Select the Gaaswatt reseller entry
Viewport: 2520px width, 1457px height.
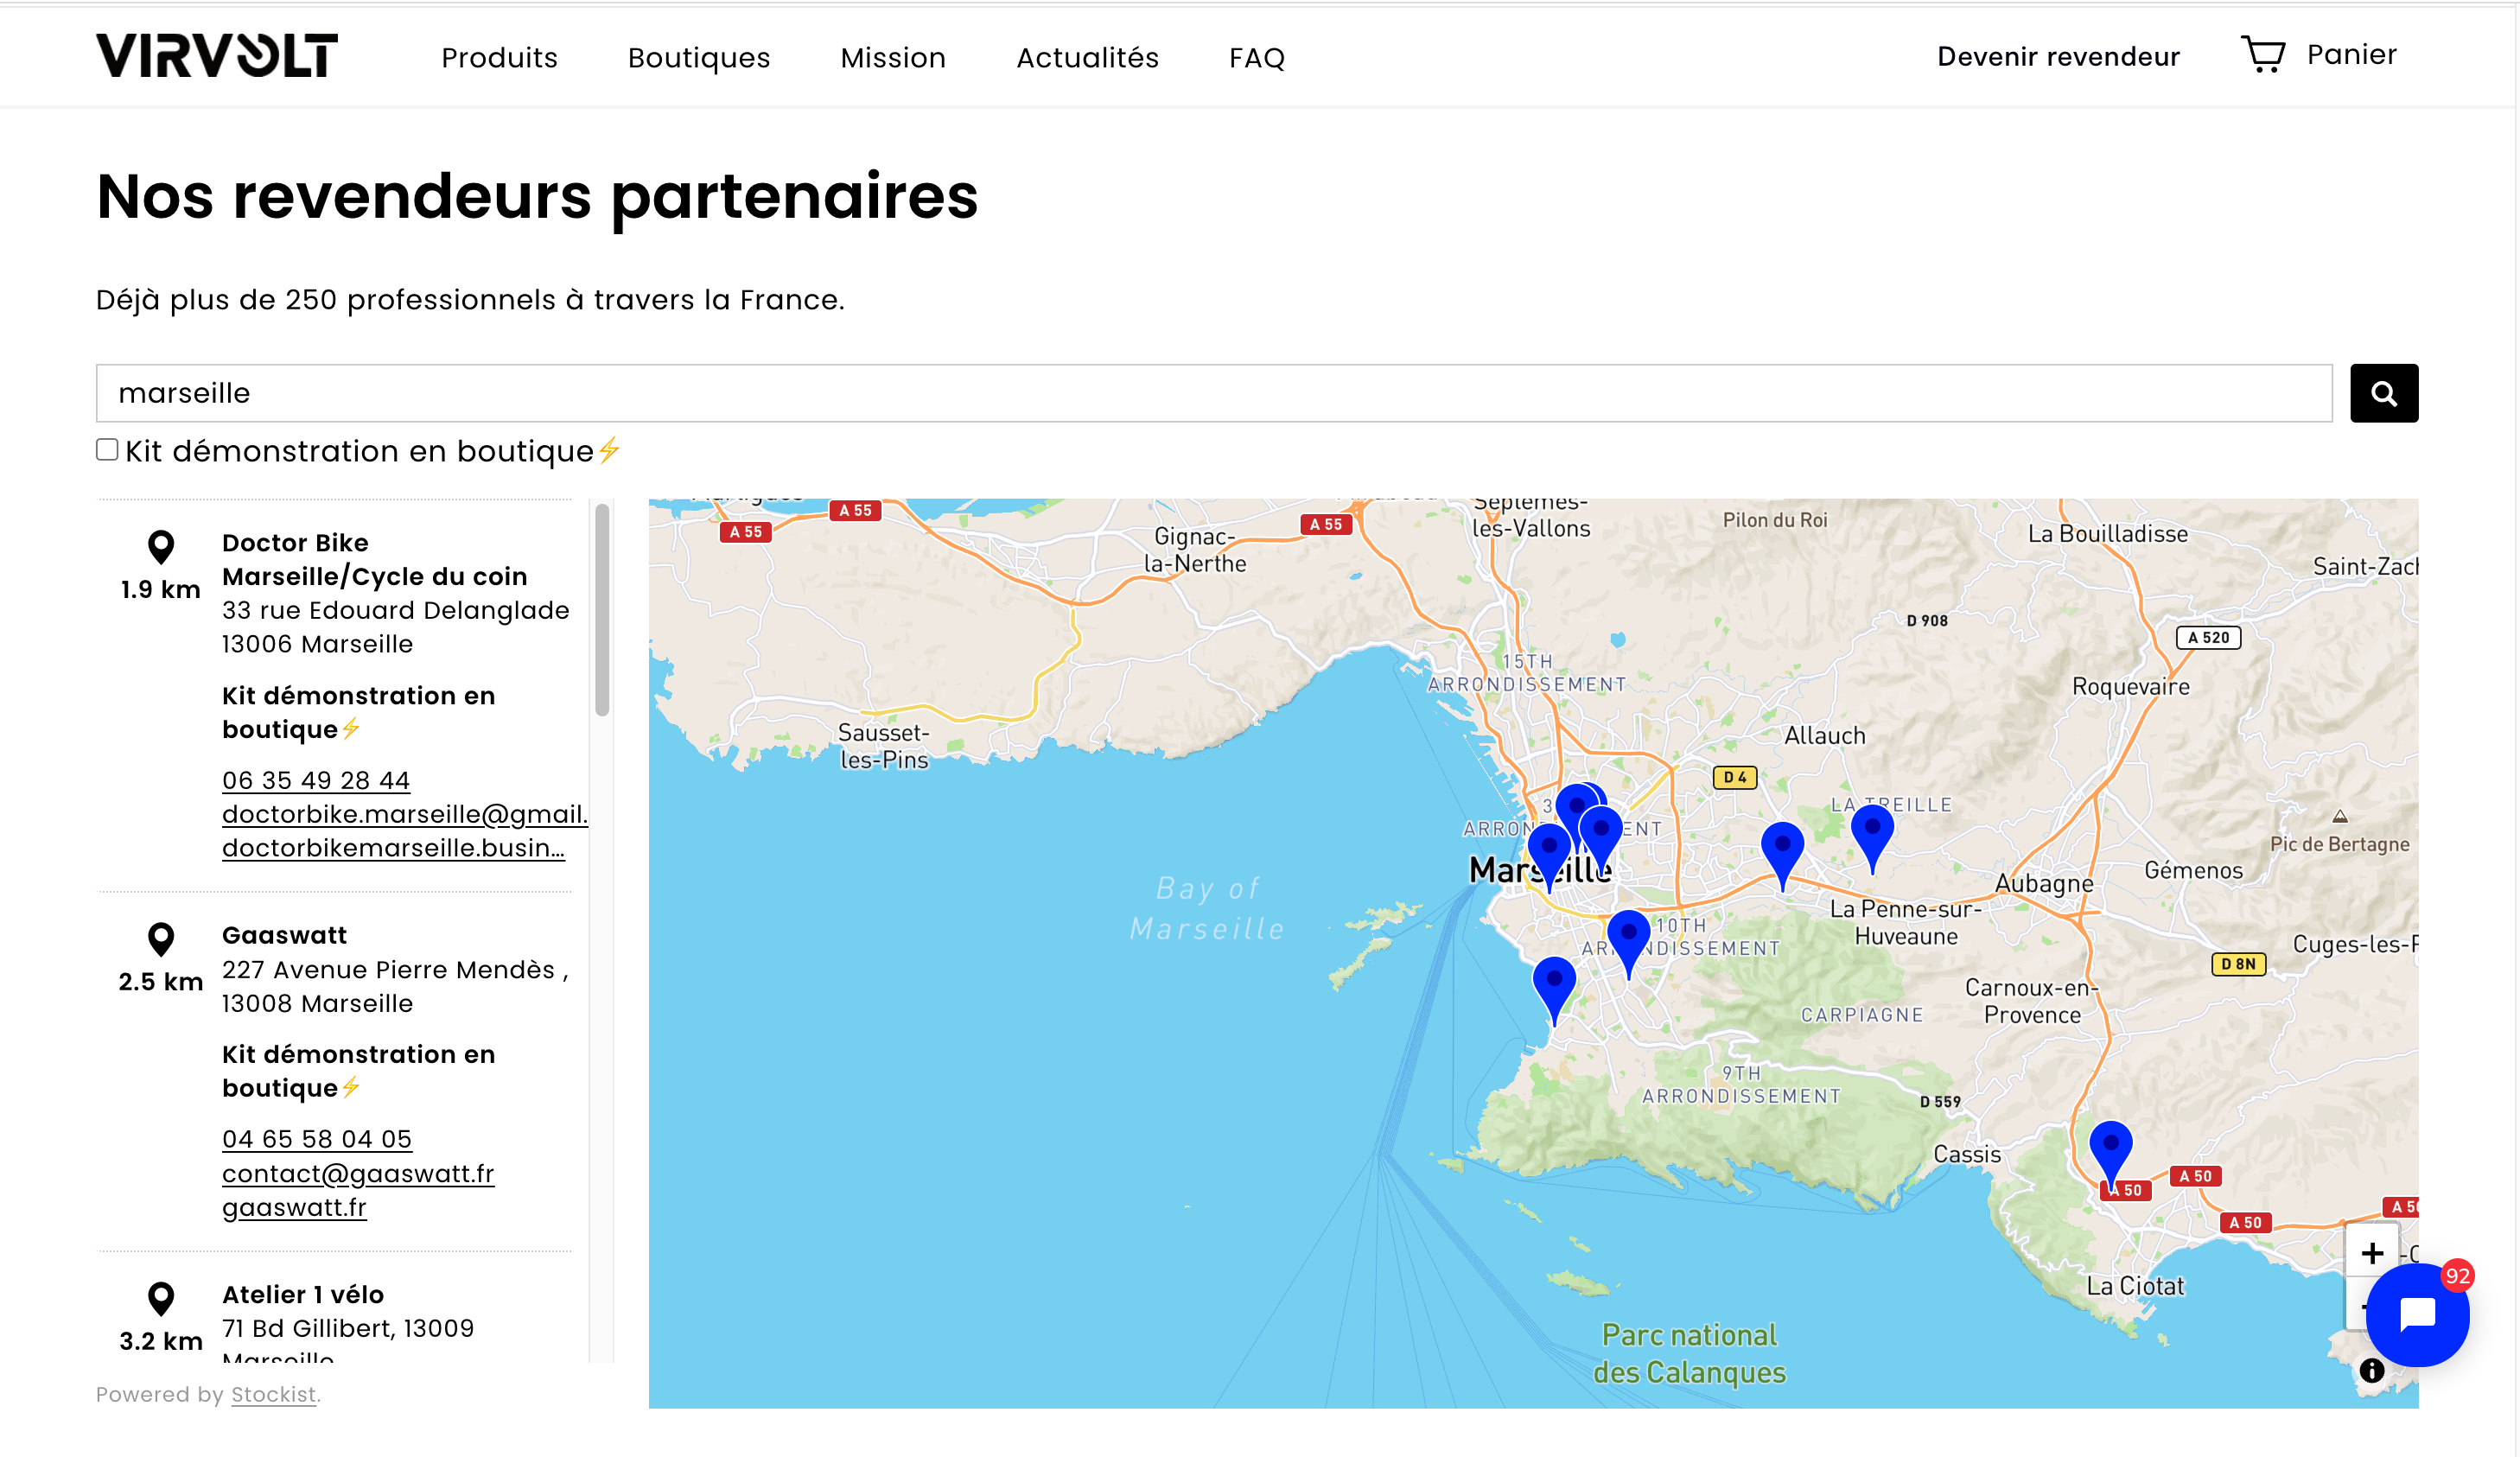point(284,935)
